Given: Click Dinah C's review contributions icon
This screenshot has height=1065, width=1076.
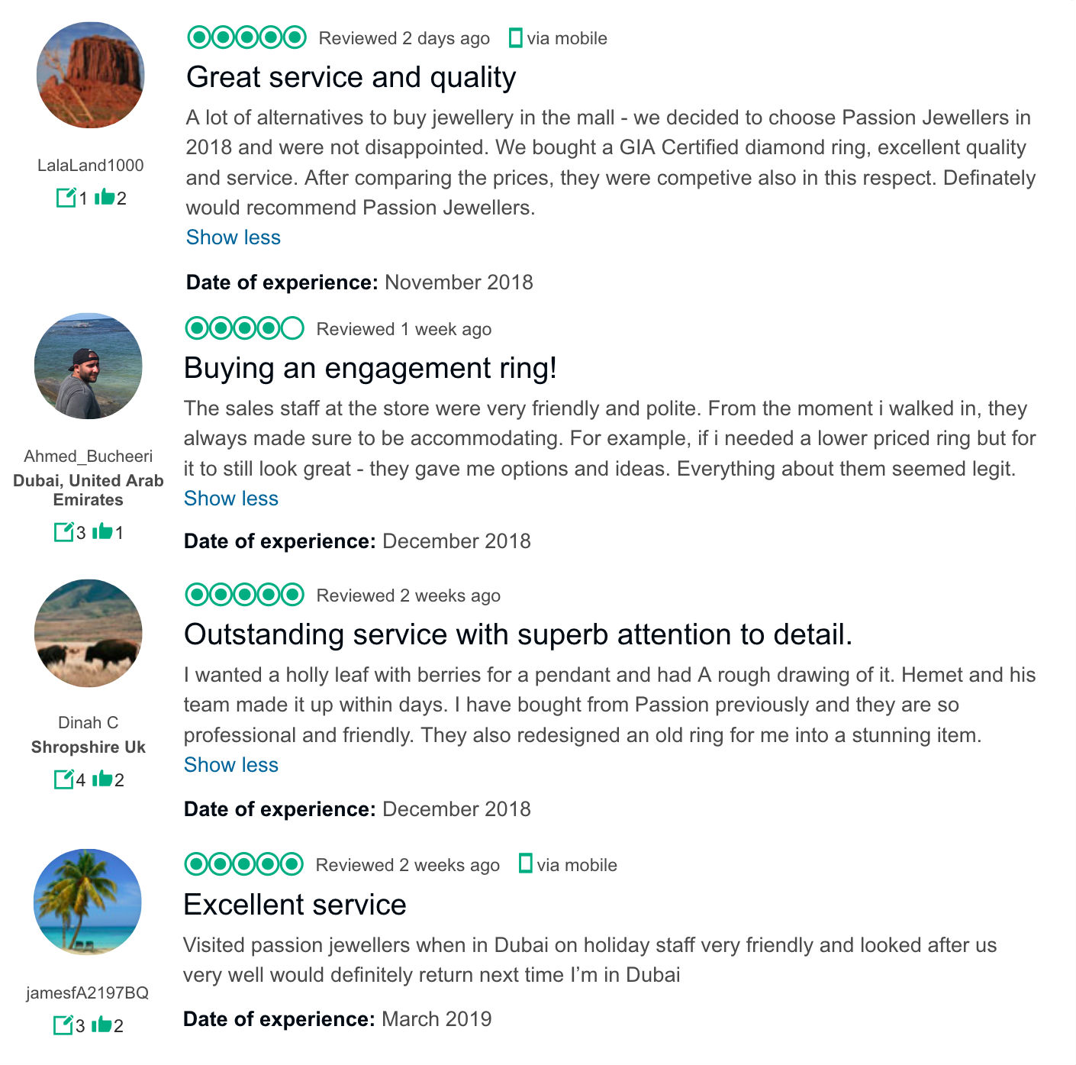Looking at the screenshot, I should tap(63, 779).
